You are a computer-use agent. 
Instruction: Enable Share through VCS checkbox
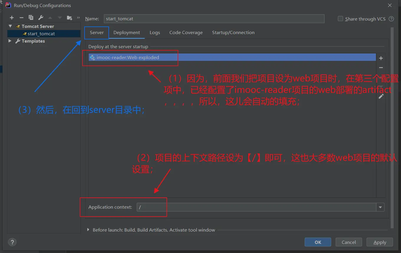[x=340, y=19]
